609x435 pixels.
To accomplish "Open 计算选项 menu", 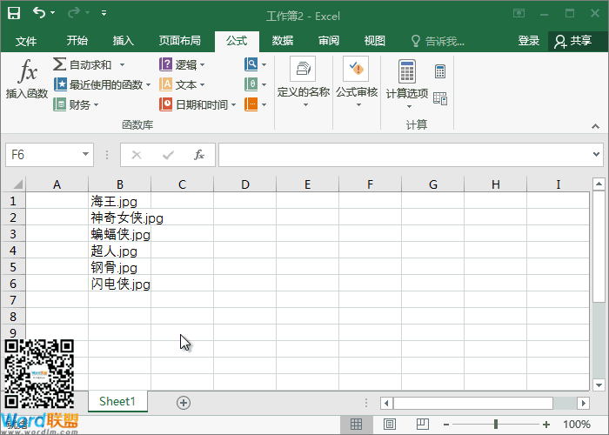I will 406,84.
